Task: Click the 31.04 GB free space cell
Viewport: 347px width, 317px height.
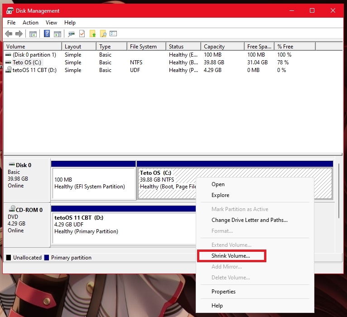Action: [257, 62]
